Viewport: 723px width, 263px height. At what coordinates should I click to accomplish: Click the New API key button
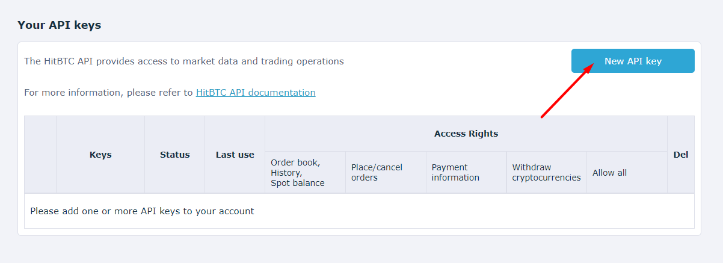pyautogui.click(x=633, y=61)
